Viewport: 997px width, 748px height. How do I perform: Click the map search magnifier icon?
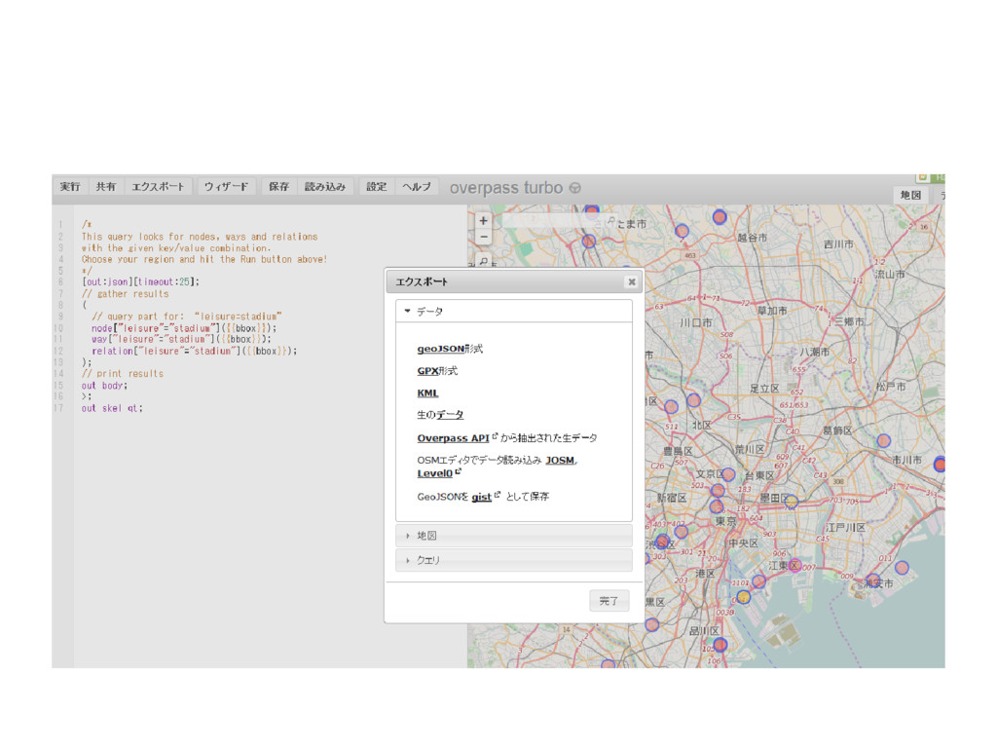483,262
